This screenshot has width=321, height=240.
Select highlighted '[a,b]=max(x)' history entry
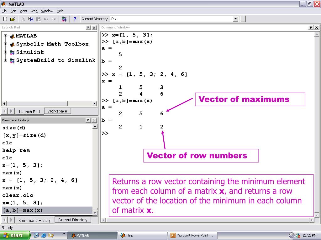click(x=47, y=210)
